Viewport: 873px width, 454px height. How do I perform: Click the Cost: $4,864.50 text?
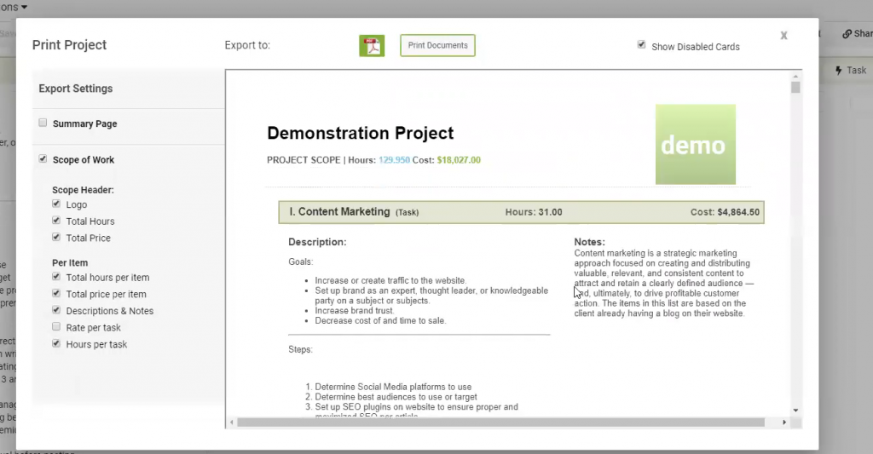tap(725, 212)
